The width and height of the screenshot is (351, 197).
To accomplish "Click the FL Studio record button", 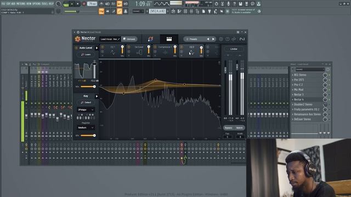I will point(84,4).
